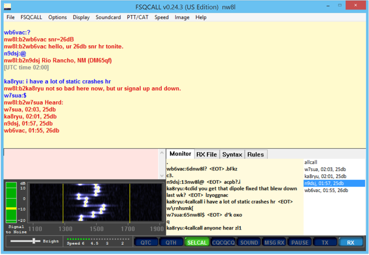Open the Display menu
The image size is (369, 255).
point(81,18)
